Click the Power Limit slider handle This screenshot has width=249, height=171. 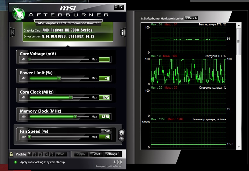pos(59,78)
